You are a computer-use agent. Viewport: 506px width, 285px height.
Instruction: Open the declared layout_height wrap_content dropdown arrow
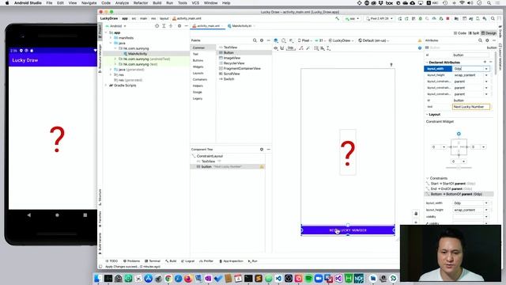click(486, 75)
